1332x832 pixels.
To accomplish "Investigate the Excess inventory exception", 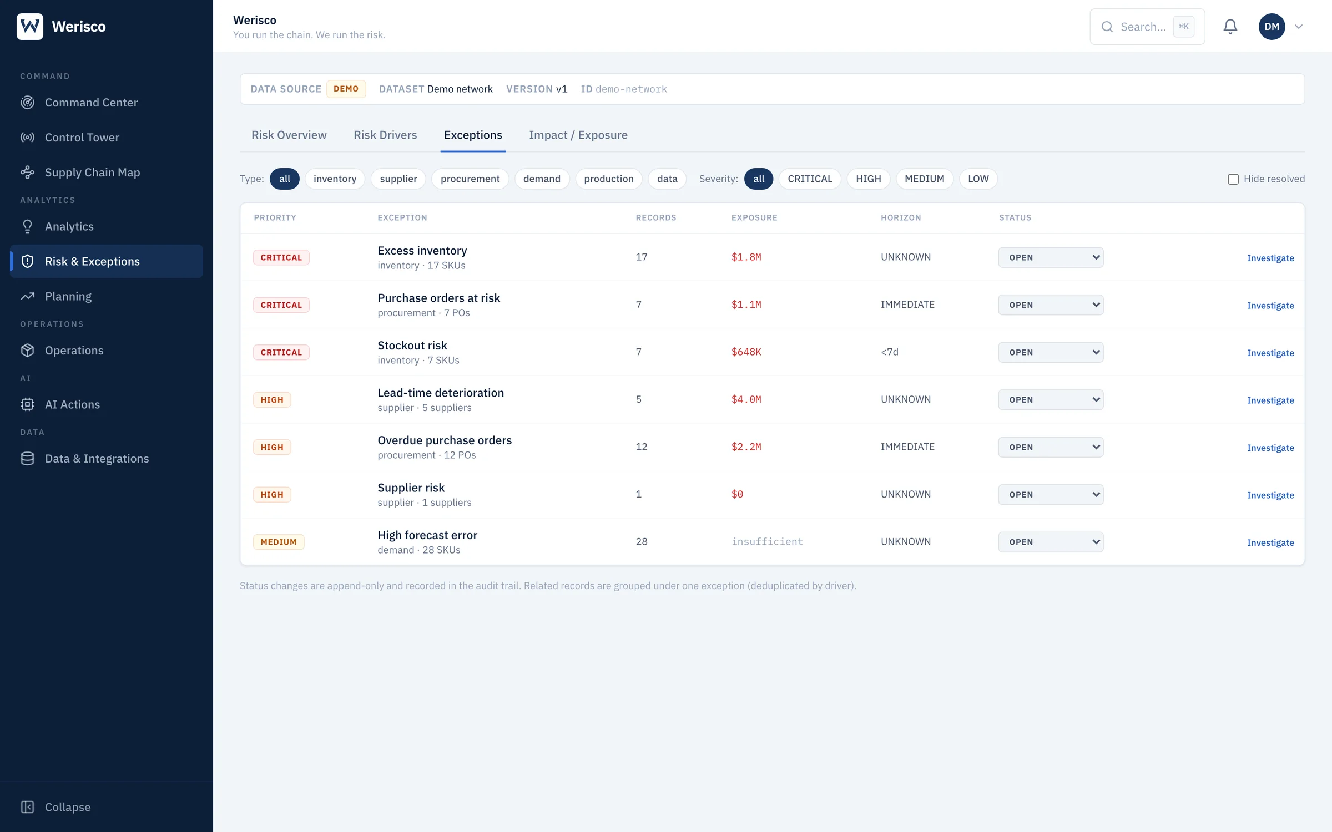I will tap(1270, 258).
